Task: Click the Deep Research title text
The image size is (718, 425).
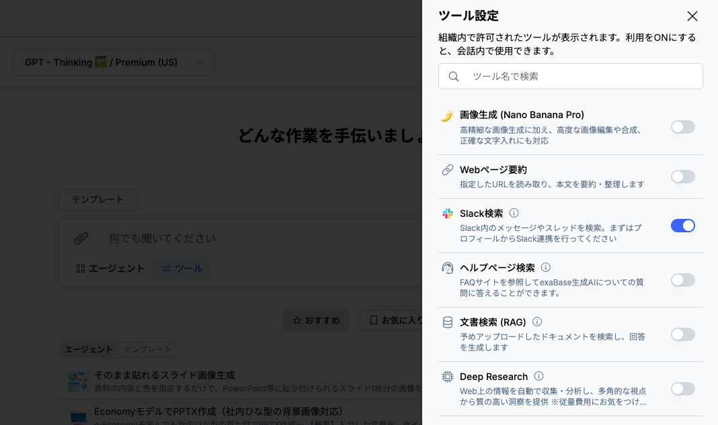Action: [x=493, y=377]
